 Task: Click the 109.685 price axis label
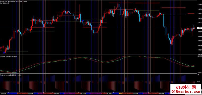pyautogui.click(x=199, y=41)
